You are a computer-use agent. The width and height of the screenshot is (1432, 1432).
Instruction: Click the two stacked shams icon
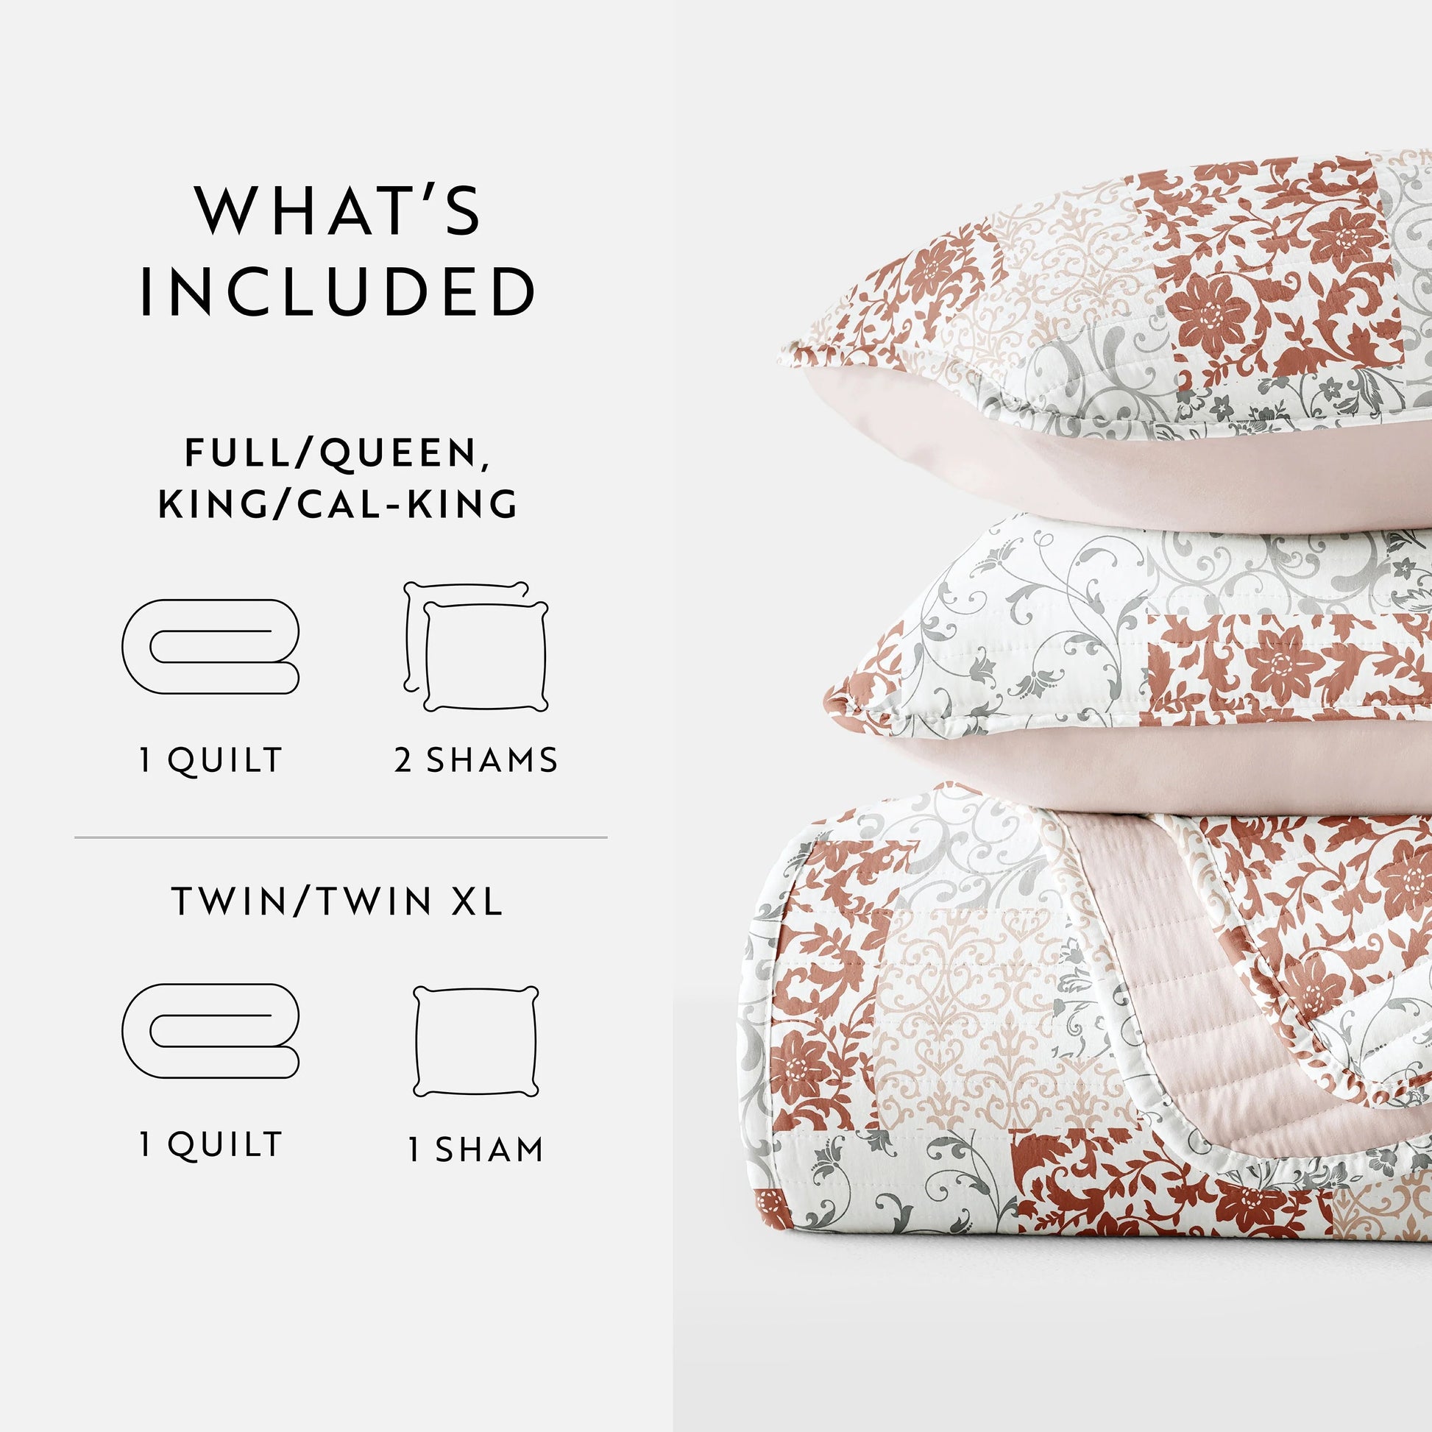[x=476, y=646]
